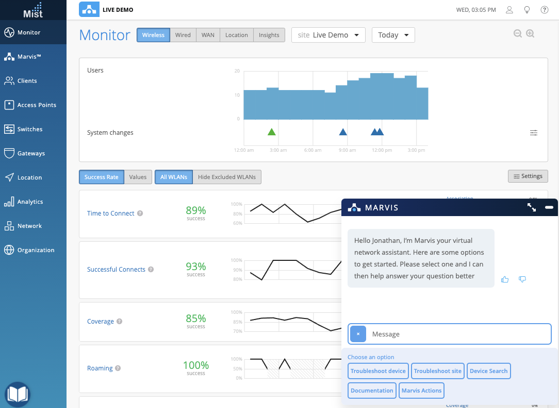Switch to the Insights tab
Screen dimensions: 559x408
tap(269, 35)
